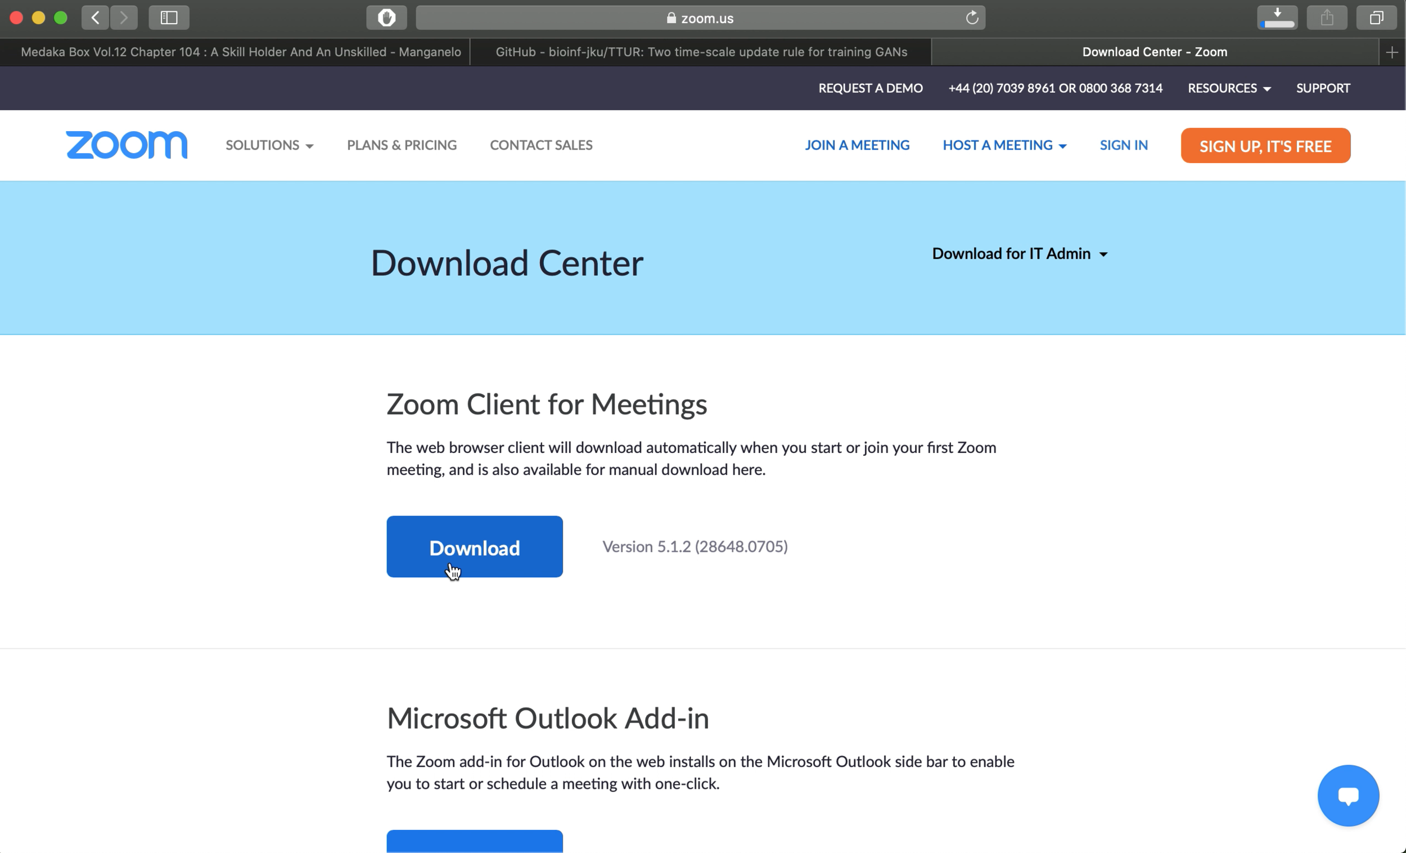Image resolution: width=1406 pixels, height=853 pixels.
Task: Click the forward navigation arrow
Action: [124, 17]
